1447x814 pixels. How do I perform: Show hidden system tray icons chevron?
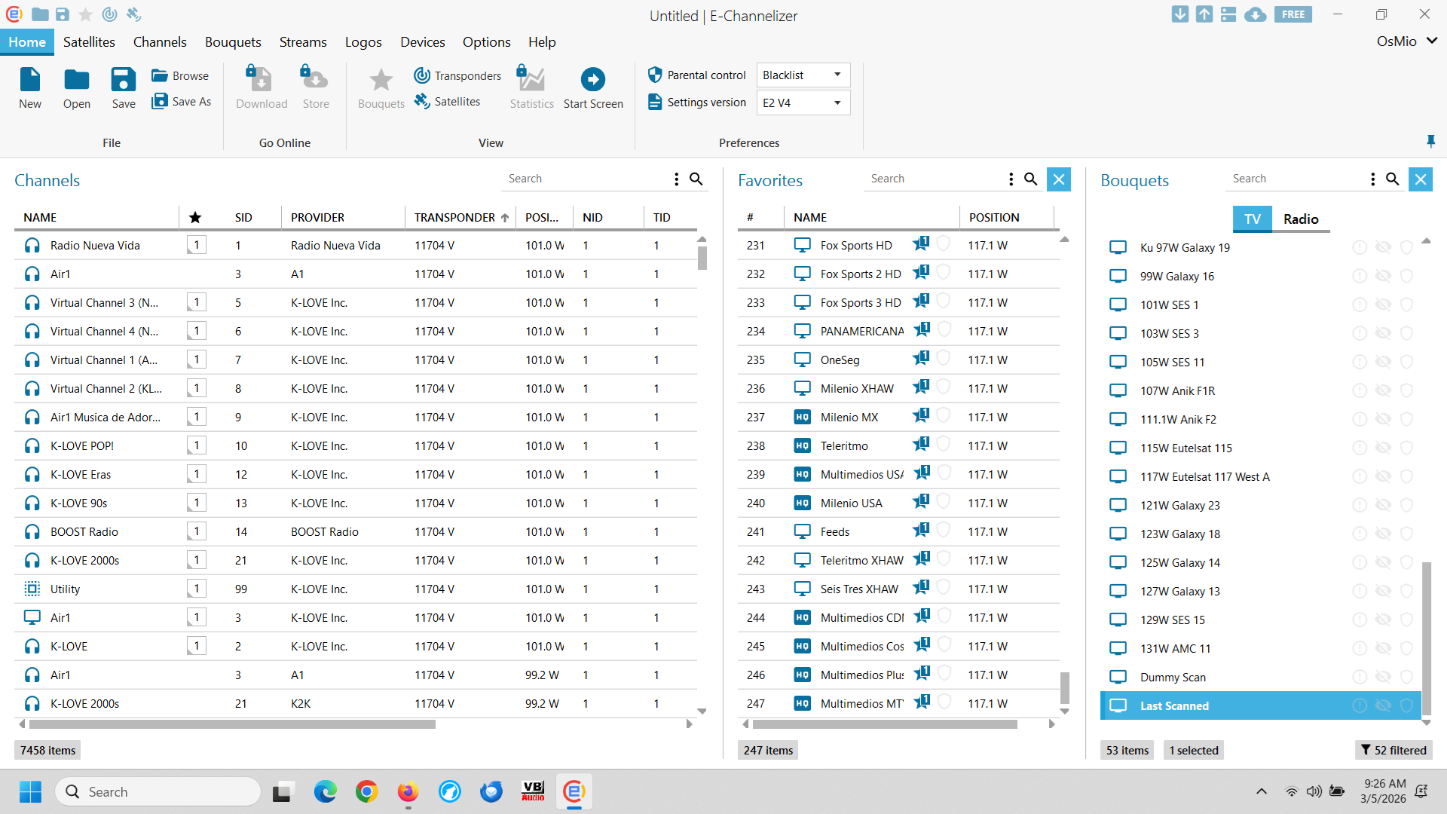point(1261,791)
